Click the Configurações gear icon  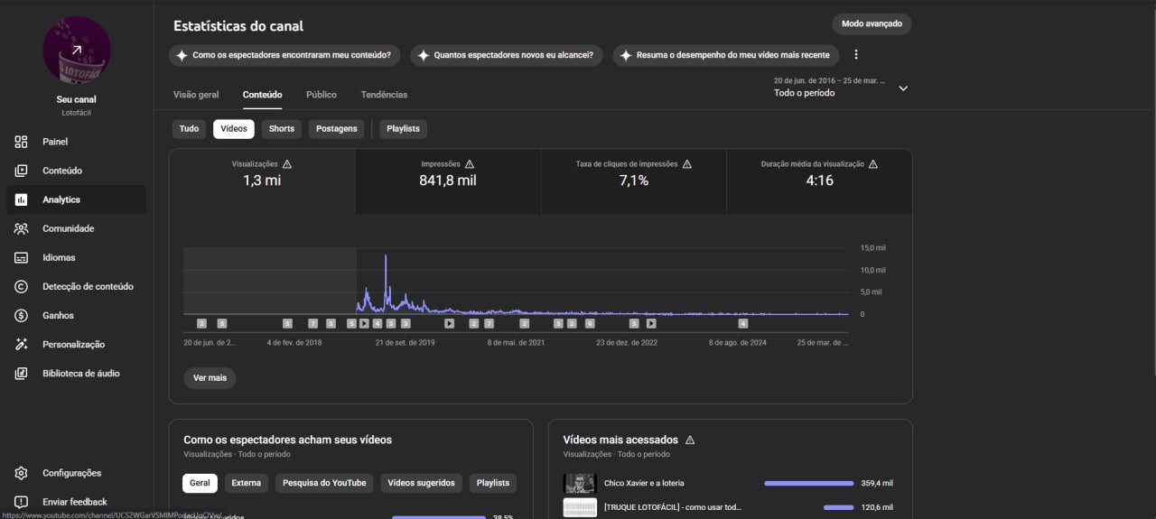point(21,473)
